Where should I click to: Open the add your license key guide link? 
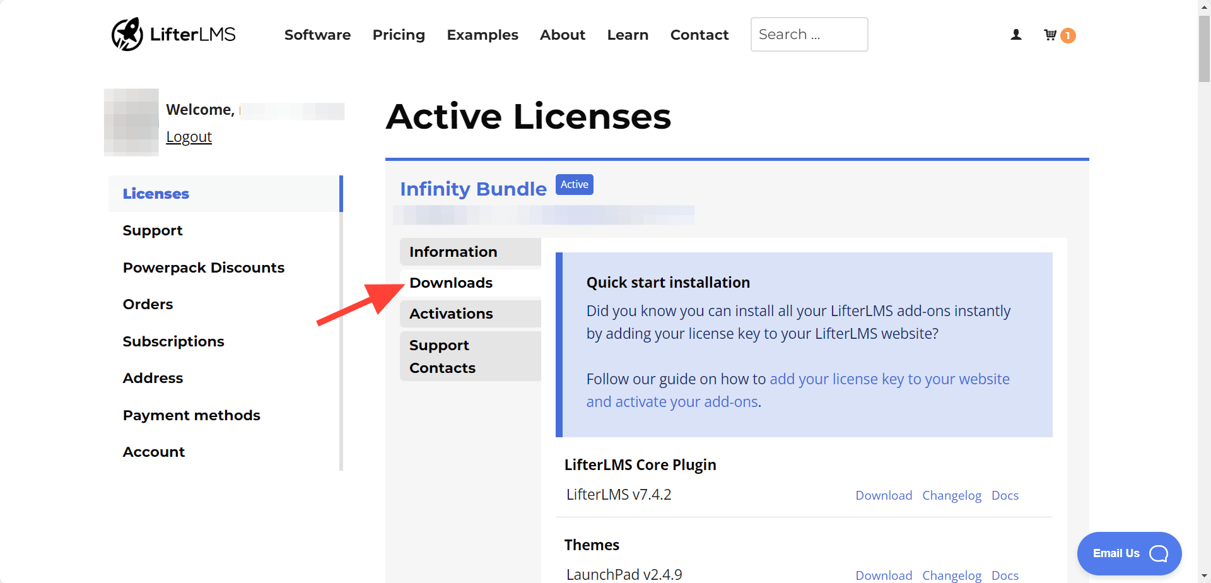tap(798, 390)
